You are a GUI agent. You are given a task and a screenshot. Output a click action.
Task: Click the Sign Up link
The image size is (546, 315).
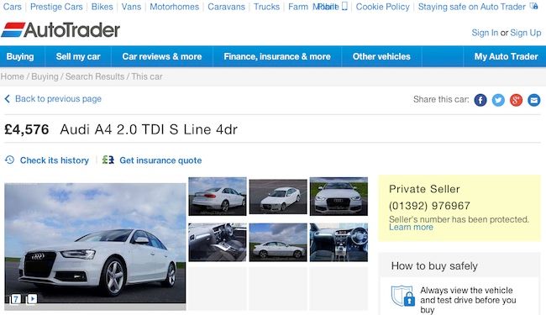tap(526, 33)
